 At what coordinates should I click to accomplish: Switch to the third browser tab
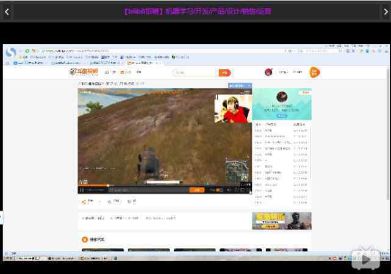[x=106, y=63]
